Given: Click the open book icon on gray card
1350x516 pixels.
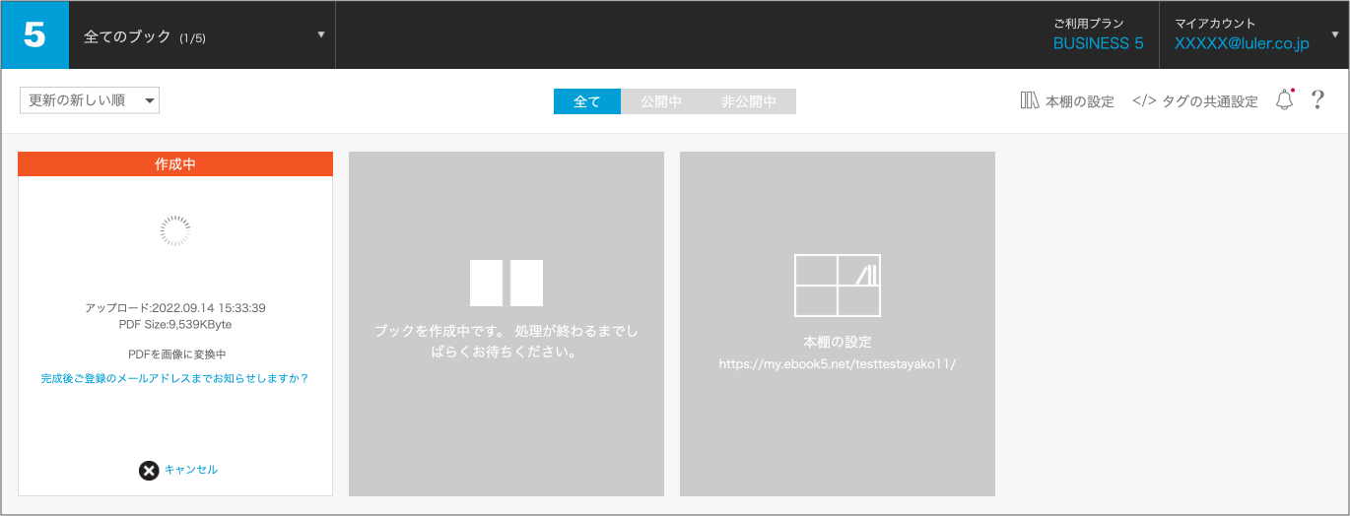Looking at the screenshot, I should click(506, 283).
